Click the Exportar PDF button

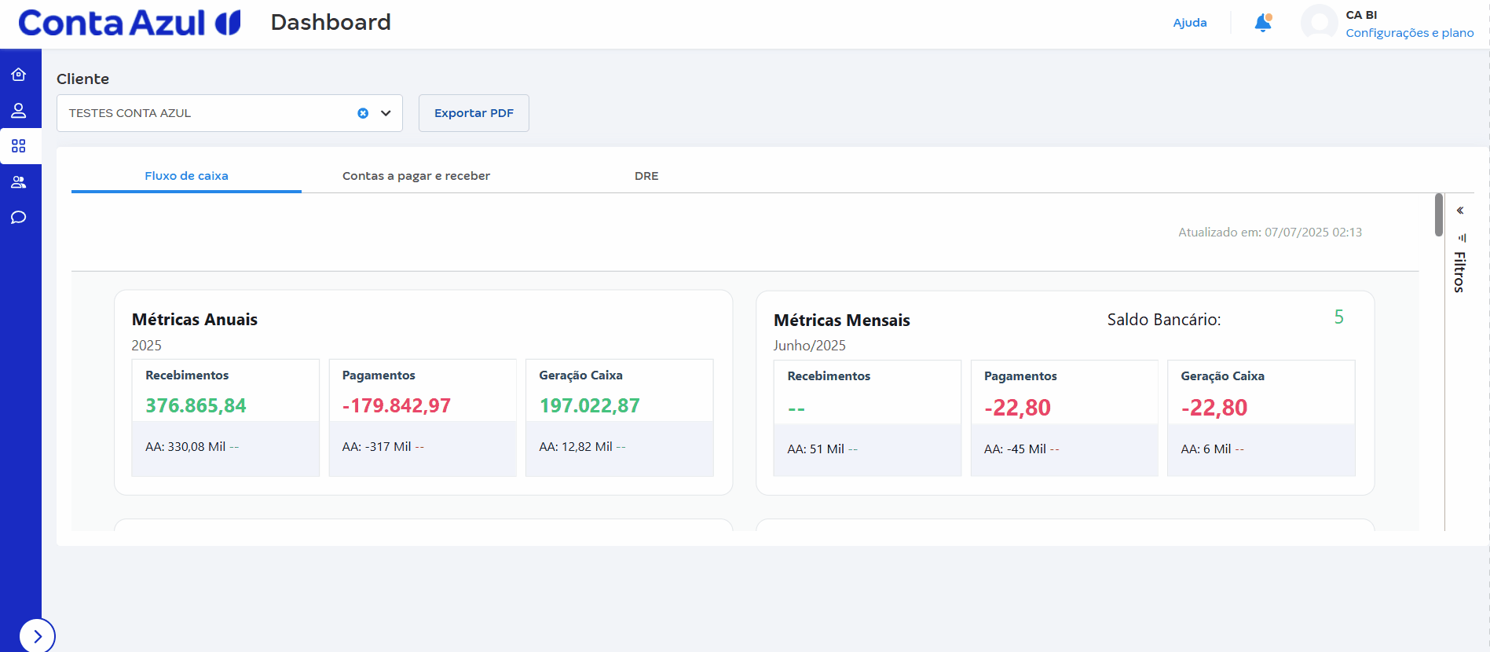(474, 113)
